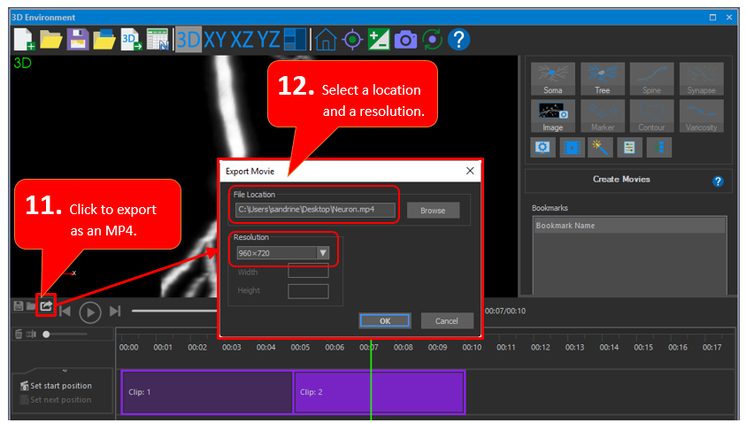The image size is (746, 423).
Task: Switch to the XY view
Action: [x=215, y=39]
